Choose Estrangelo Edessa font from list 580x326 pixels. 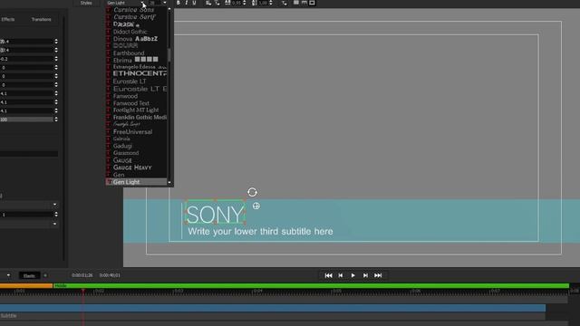tap(140, 67)
